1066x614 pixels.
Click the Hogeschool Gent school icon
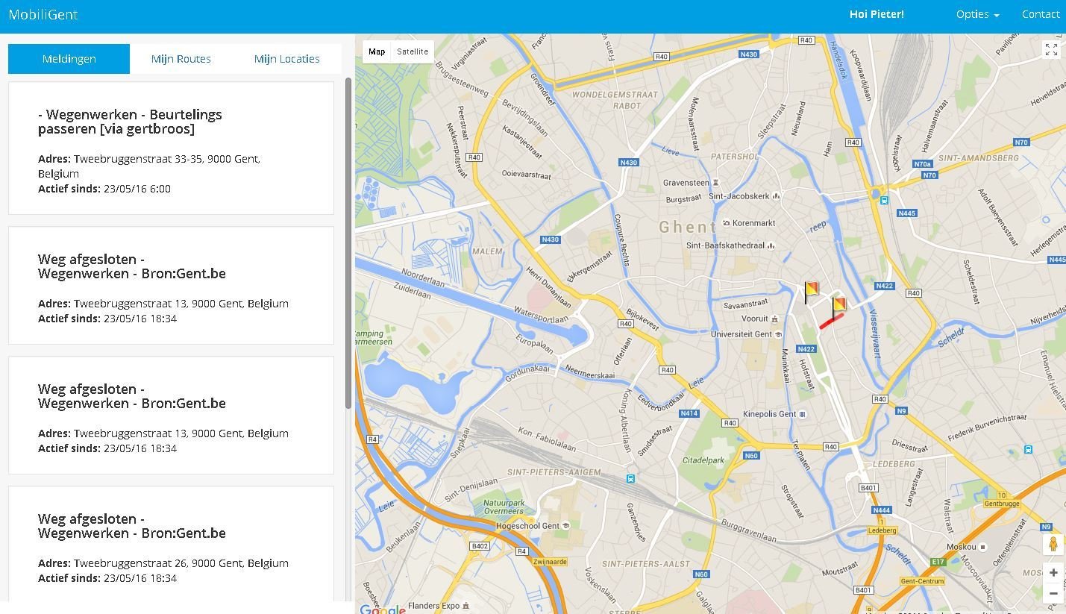[566, 526]
